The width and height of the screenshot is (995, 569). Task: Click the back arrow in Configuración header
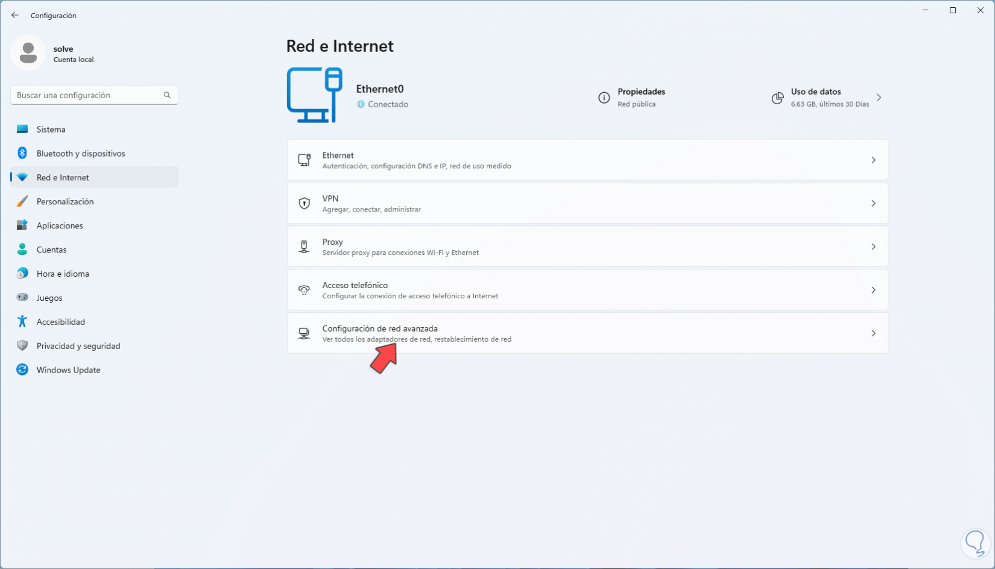pyautogui.click(x=15, y=15)
